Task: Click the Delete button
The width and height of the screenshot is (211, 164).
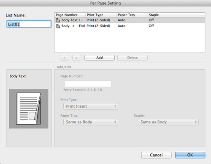Action: (133, 58)
